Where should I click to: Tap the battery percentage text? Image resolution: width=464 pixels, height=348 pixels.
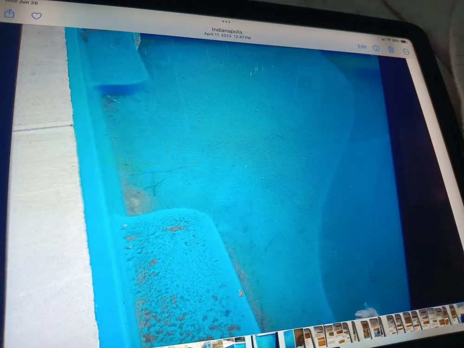[397, 41]
